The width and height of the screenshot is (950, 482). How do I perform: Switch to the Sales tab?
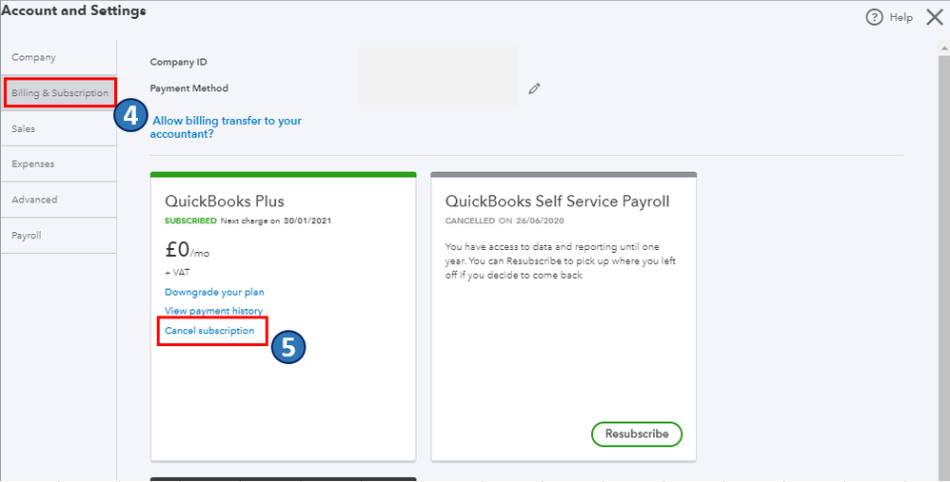pyautogui.click(x=24, y=128)
